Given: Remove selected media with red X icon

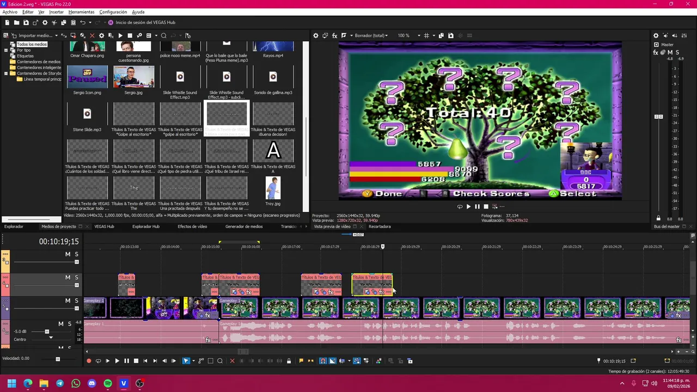Looking at the screenshot, I should coord(92,35).
